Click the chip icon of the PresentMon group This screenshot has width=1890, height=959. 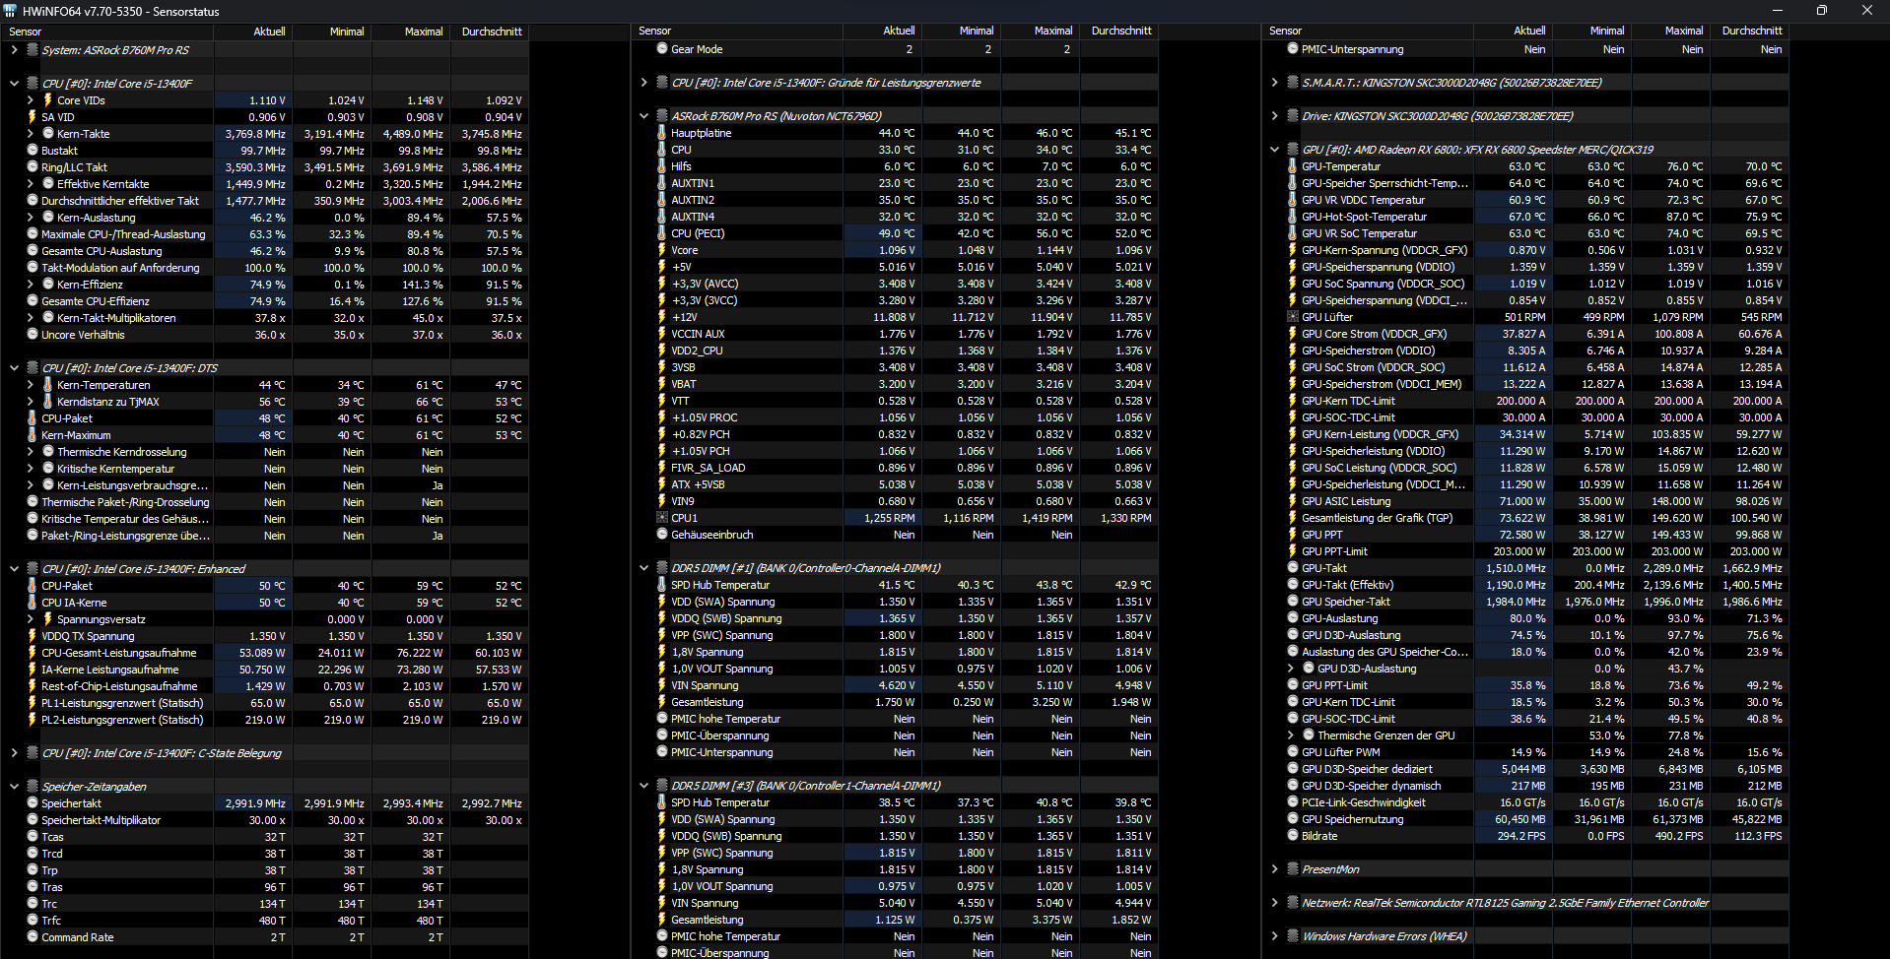tap(1293, 869)
